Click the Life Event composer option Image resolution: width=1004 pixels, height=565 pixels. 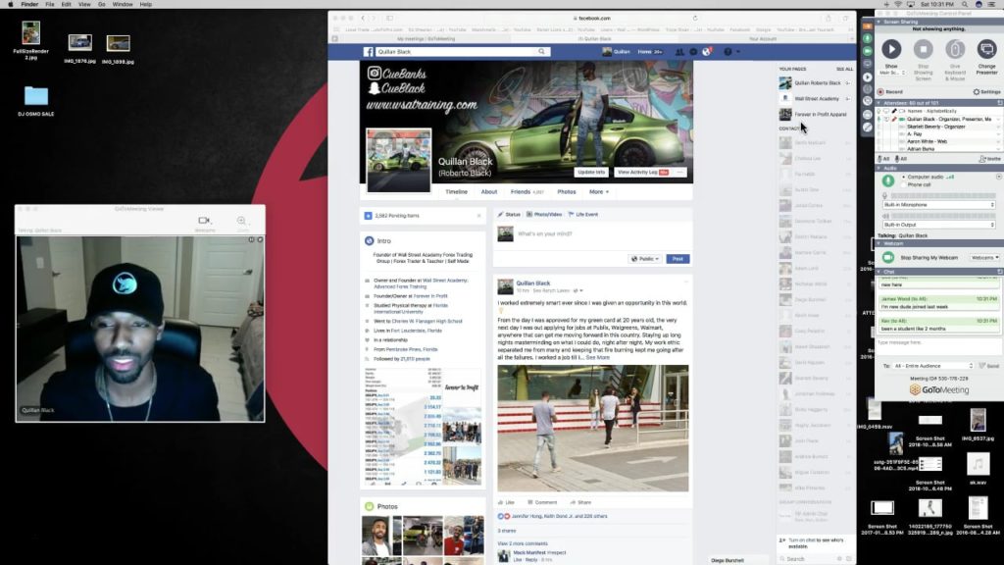[583, 215]
